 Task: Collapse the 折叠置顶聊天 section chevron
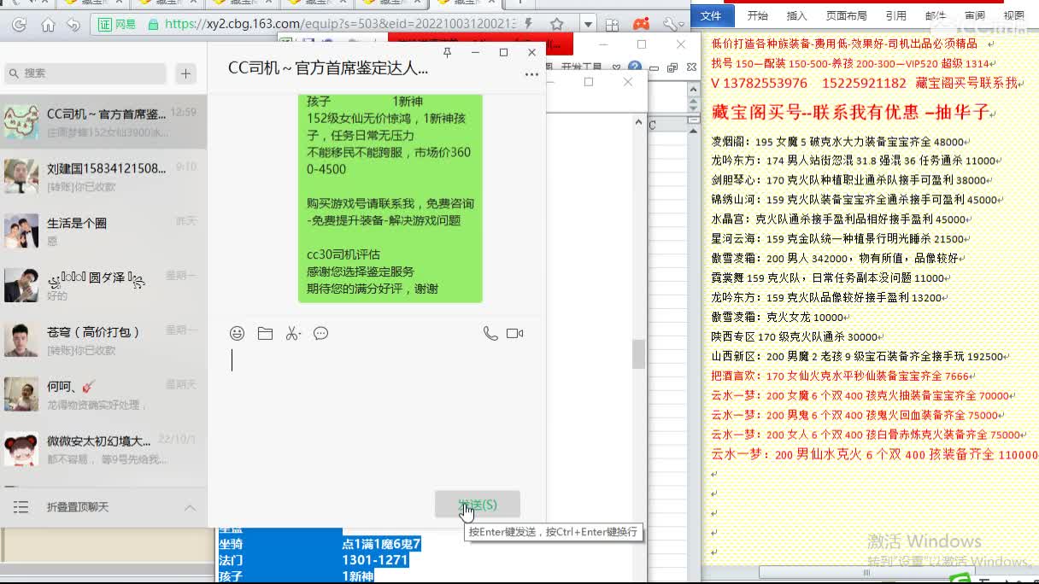190,507
